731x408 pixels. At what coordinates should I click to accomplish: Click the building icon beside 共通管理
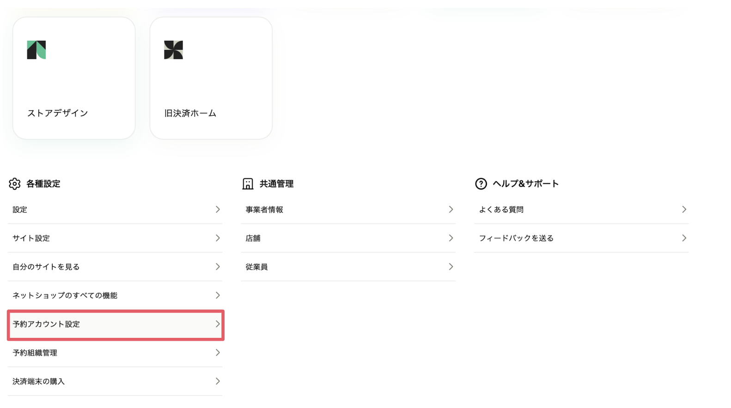pos(248,184)
